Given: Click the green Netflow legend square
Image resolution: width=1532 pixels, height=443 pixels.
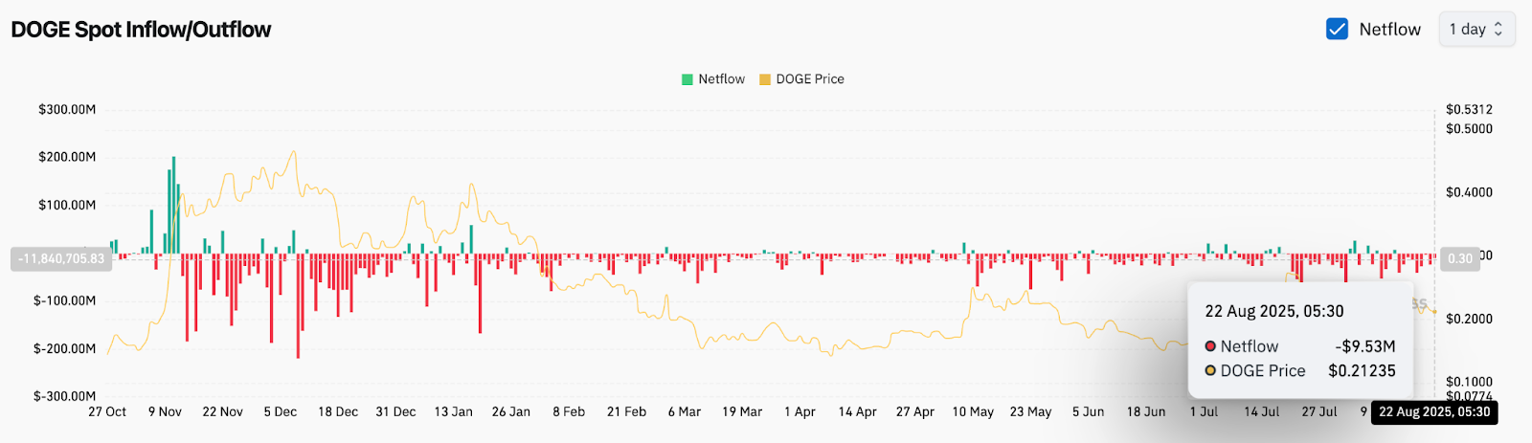Looking at the screenshot, I should [687, 79].
